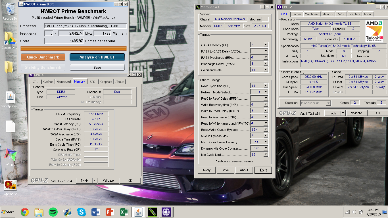The image size is (388, 218).
Task: Click Exit button in MemSet
Action: tap(263, 170)
